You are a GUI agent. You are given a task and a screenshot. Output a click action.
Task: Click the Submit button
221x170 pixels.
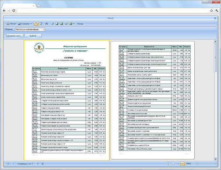click(x=33, y=36)
